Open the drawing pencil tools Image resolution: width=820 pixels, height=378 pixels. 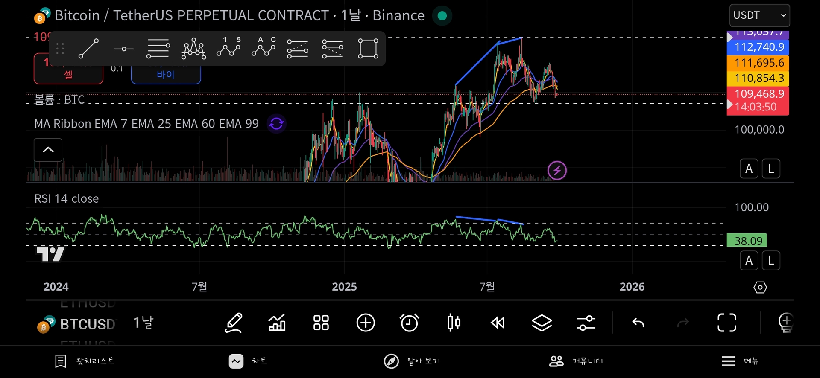[x=234, y=323]
